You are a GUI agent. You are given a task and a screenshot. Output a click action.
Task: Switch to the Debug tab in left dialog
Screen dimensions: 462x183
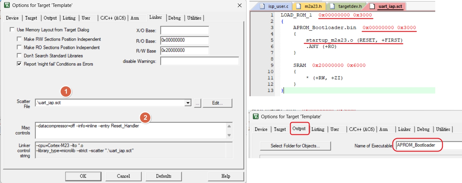[174, 18]
